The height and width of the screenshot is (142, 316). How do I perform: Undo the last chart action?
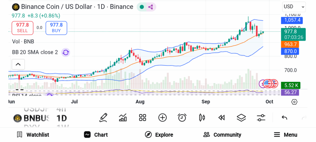click(285, 118)
